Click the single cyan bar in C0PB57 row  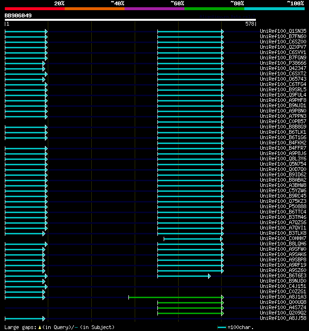191,122
